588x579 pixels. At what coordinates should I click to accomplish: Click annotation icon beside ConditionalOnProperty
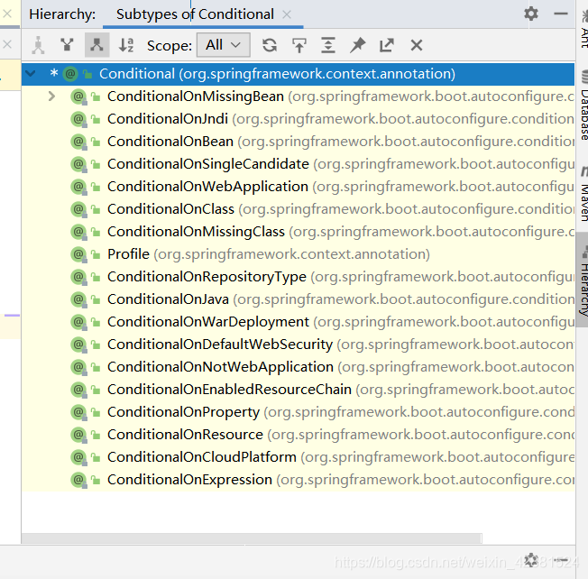(78, 412)
